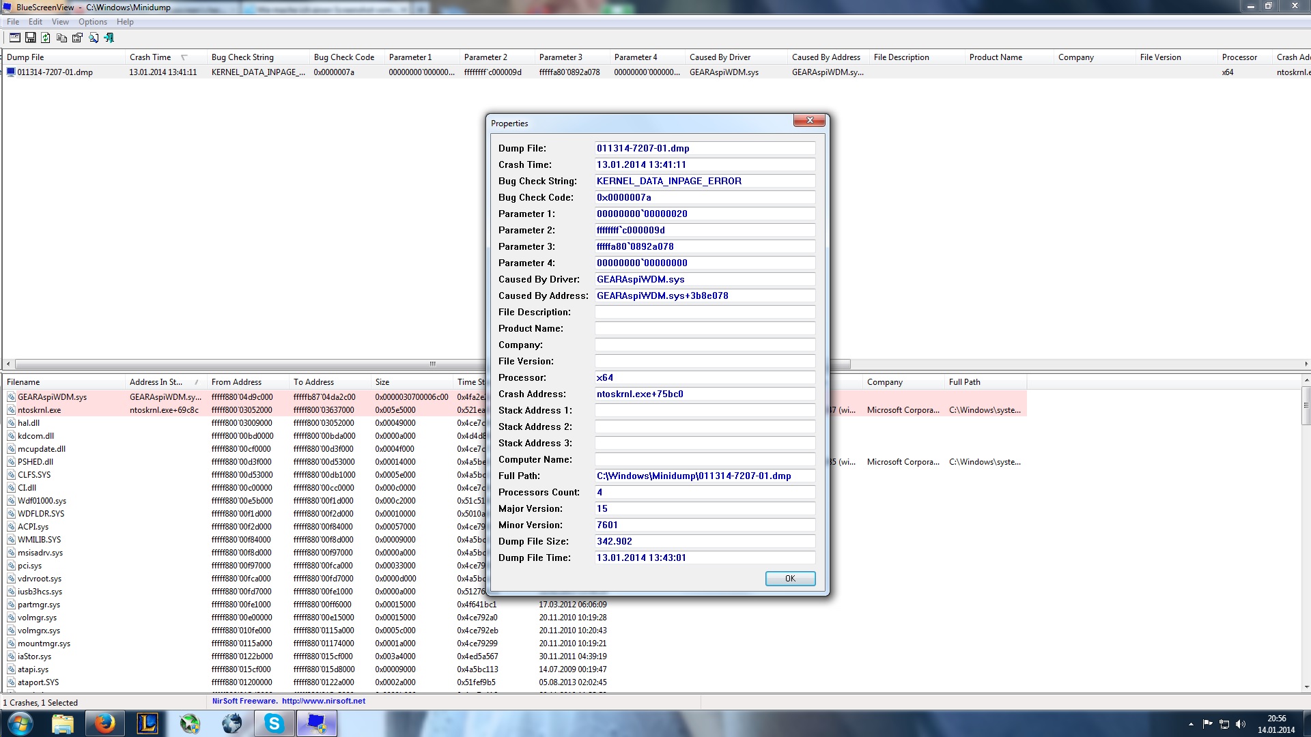Show hidden system tray icons arrow

tap(1191, 724)
